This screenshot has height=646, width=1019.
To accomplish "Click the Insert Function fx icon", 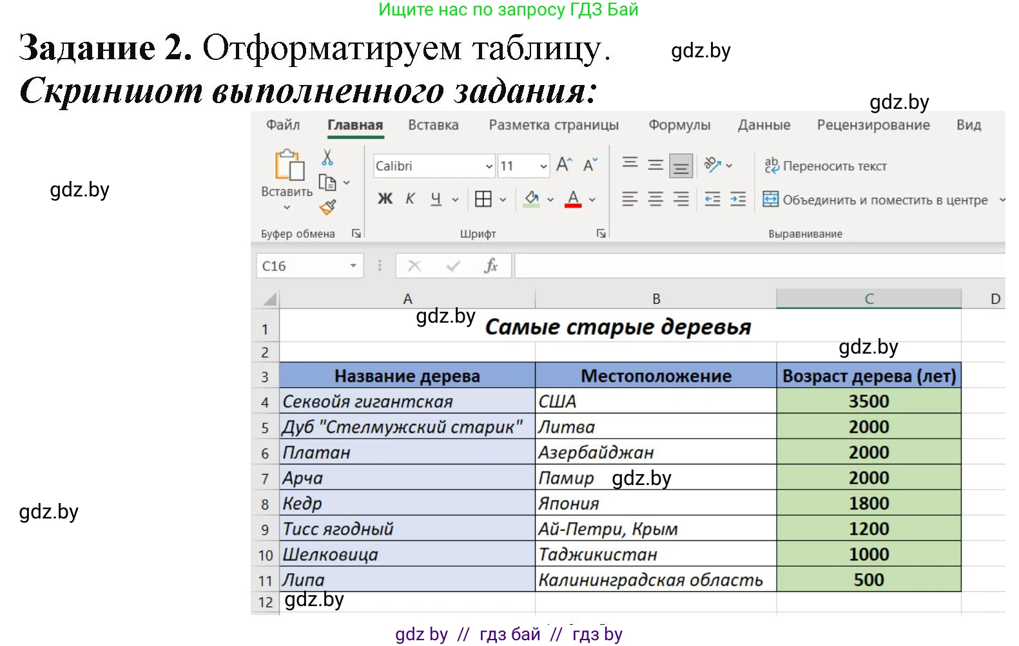I will click(x=490, y=266).
